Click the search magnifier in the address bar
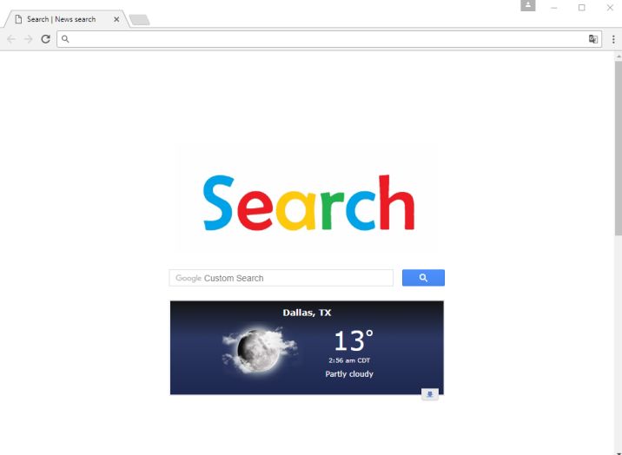This screenshot has height=455, width=622. (x=65, y=39)
